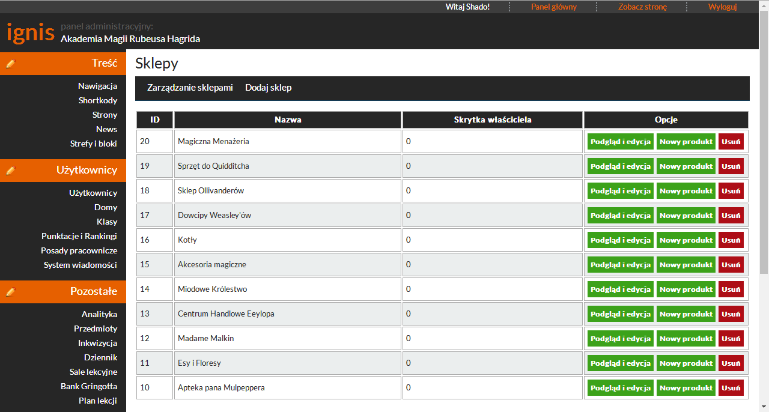Select Bank Gringotta in the sidebar
The width and height of the screenshot is (769, 412).
89,386
